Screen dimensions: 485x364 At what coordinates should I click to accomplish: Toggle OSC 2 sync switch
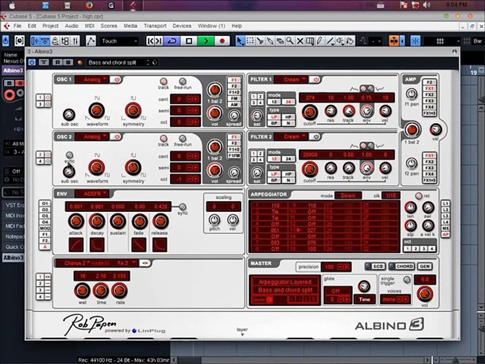click(x=70, y=155)
